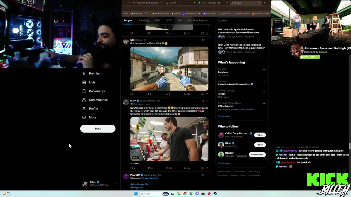Like MX's post with 137 likes
The image size is (351, 197).
[x=169, y=168]
